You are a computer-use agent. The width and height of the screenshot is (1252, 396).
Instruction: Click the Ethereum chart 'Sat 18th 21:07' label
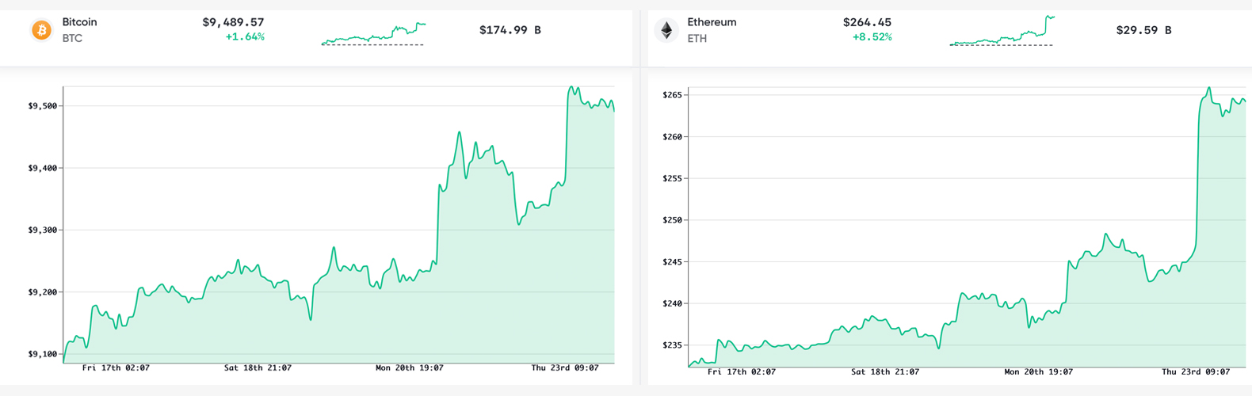[885, 372]
